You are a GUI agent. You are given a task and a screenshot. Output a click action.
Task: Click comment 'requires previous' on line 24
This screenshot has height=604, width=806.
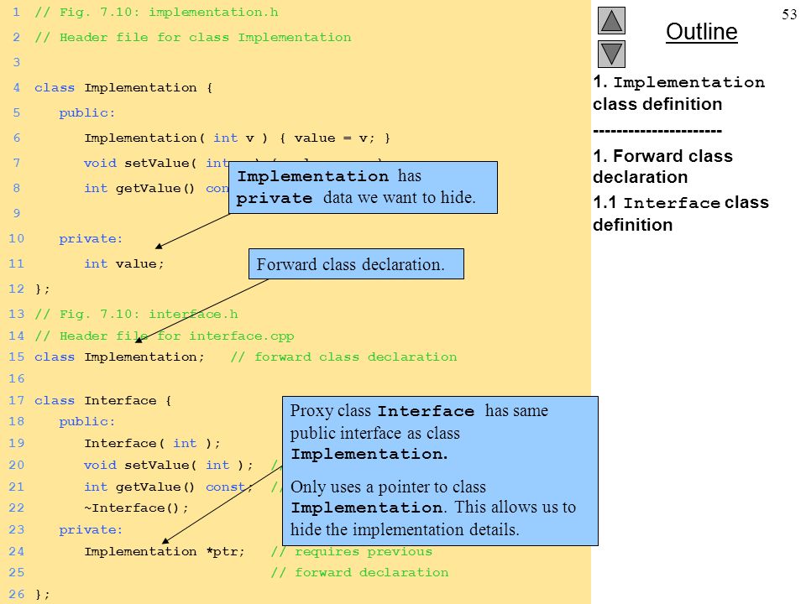pyautogui.click(x=351, y=552)
